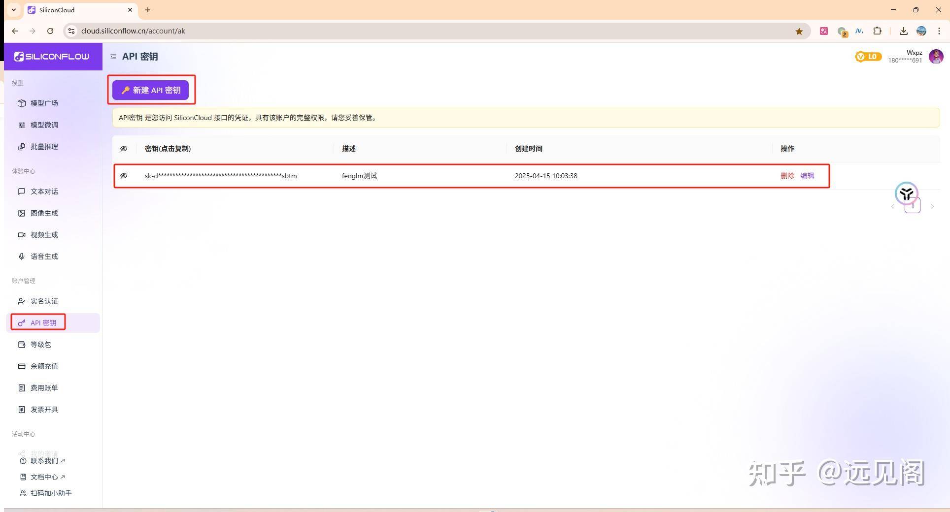Select the SiliconCloud tab
This screenshot has width=950, height=512.
click(81, 10)
